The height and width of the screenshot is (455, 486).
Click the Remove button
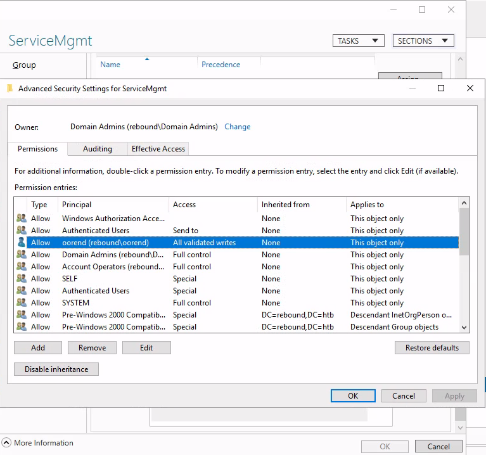tap(92, 348)
